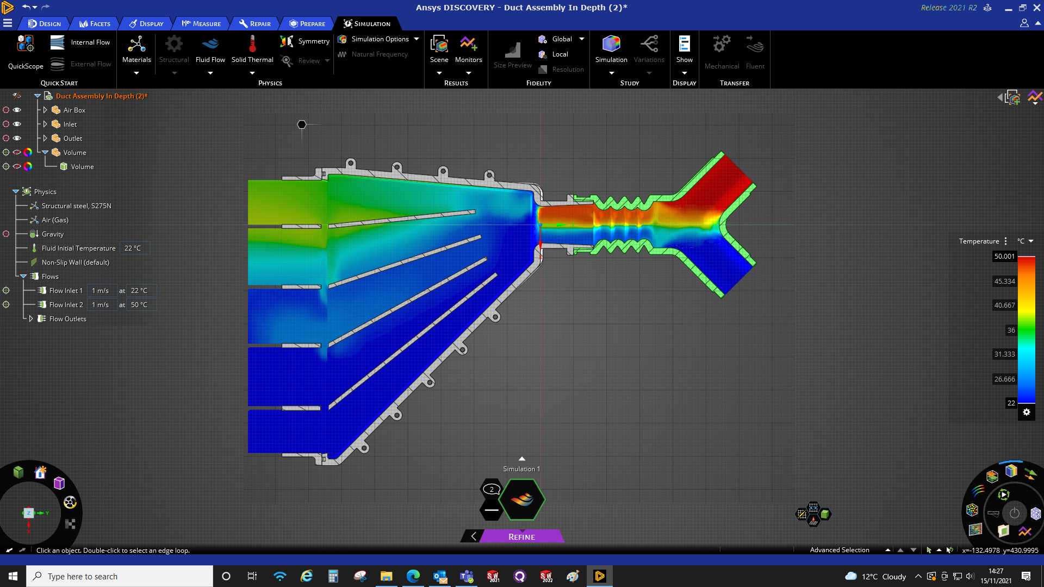The image size is (1044, 587).
Task: Collapse the Flows node
Action: pyautogui.click(x=23, y=276)
